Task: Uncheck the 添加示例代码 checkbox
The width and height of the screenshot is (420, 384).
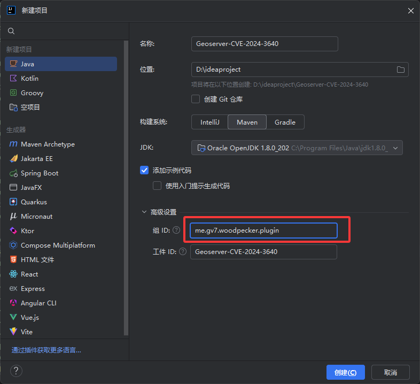Action: tap(144, 170)
